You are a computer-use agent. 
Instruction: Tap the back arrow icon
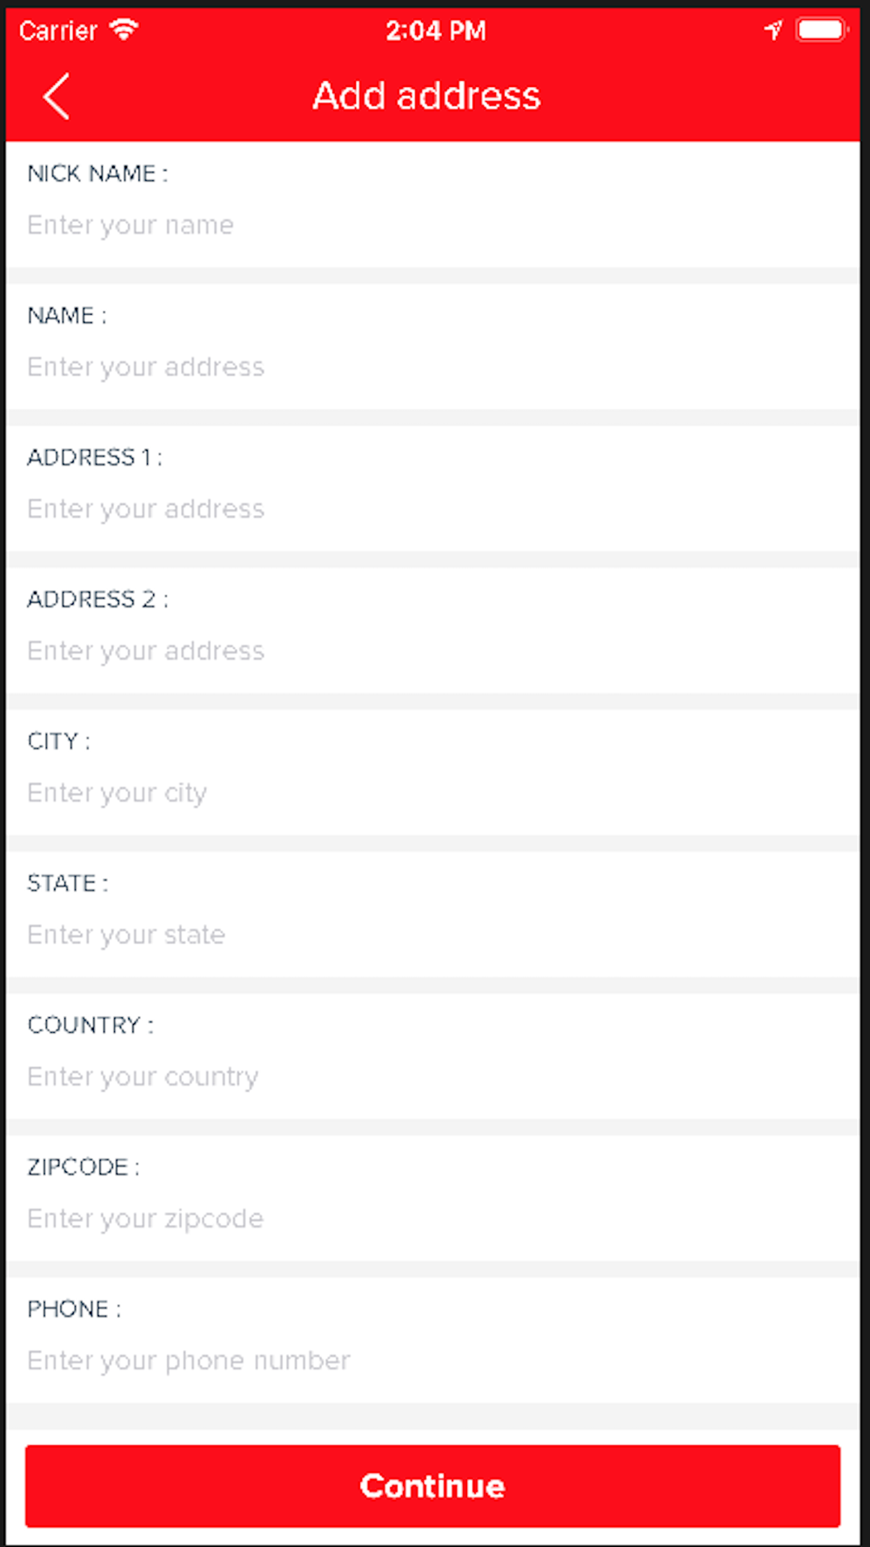pyautogui.click(x=57, y=97)
